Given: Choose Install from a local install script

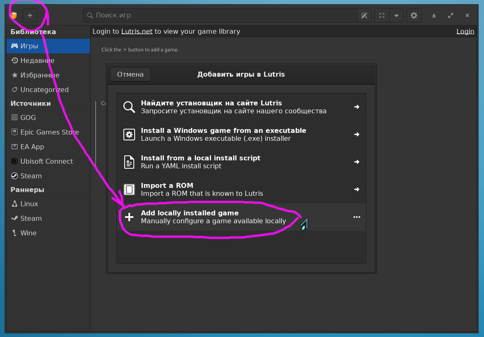Looking at the screenshot, I should pyautogui.click(x=241, y=162).
